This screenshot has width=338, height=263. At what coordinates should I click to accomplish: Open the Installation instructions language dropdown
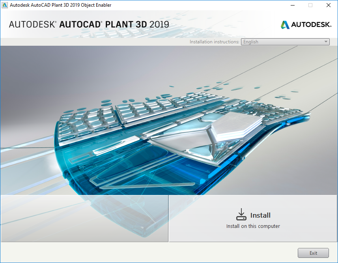click(x=285, y=42)
